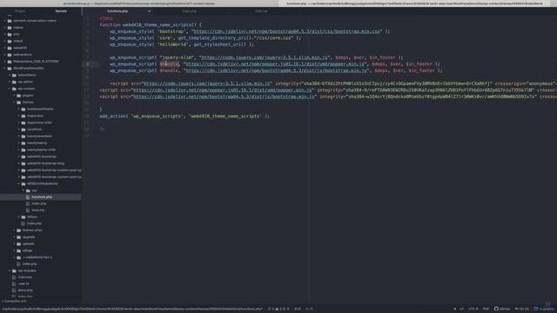Open the Remote tree tab
557x313 pixels.
click(61, 11)
